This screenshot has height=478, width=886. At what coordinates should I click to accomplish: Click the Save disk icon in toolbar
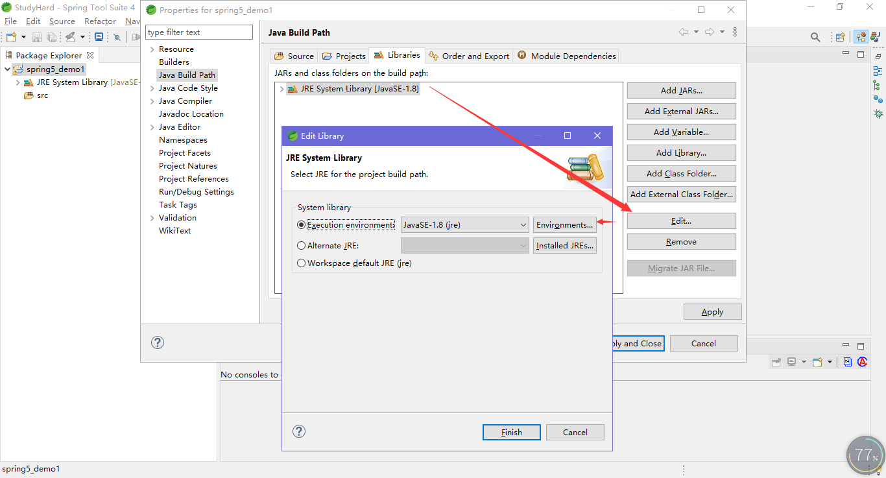coord(36,37)
